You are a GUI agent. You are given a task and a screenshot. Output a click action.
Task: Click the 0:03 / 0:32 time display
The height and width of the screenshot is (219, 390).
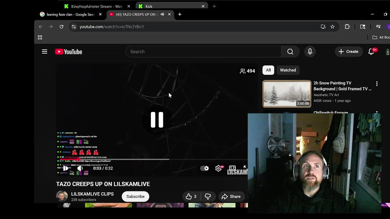103,168
